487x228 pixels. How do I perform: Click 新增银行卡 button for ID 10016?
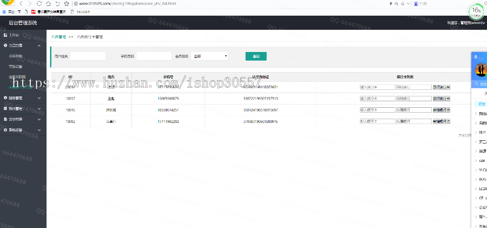(442, 110)
